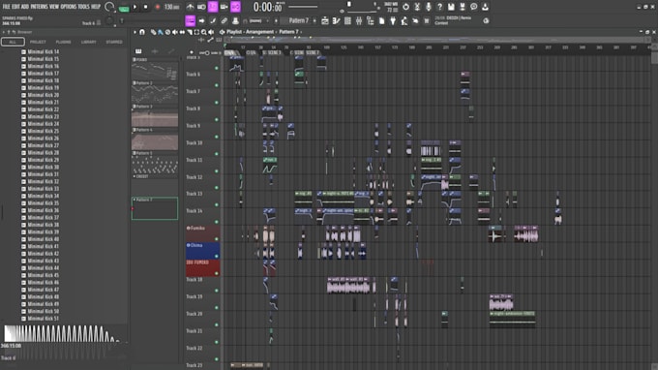
Task: Switch to the LIBRARY browser tab
Action: click(x=89, y=42)
